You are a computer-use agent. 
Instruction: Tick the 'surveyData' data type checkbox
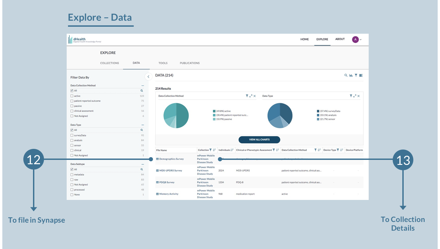point(72,136)
